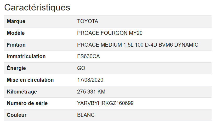This screenshot has height=121, width=216.
Task: Select the FS630CA registration value
Action: pyautogui.click(x=88, y=56)
